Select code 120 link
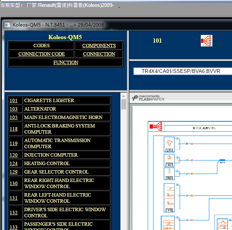The height and width of the screenshot is (230, 232). (13, 155)
